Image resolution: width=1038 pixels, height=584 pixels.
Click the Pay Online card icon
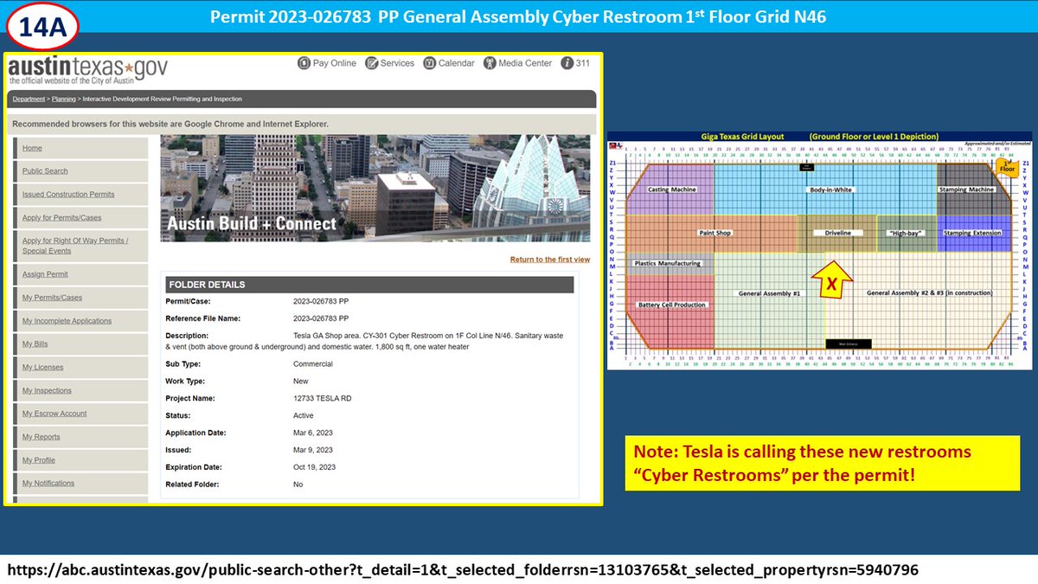click(x=304, y=63)
